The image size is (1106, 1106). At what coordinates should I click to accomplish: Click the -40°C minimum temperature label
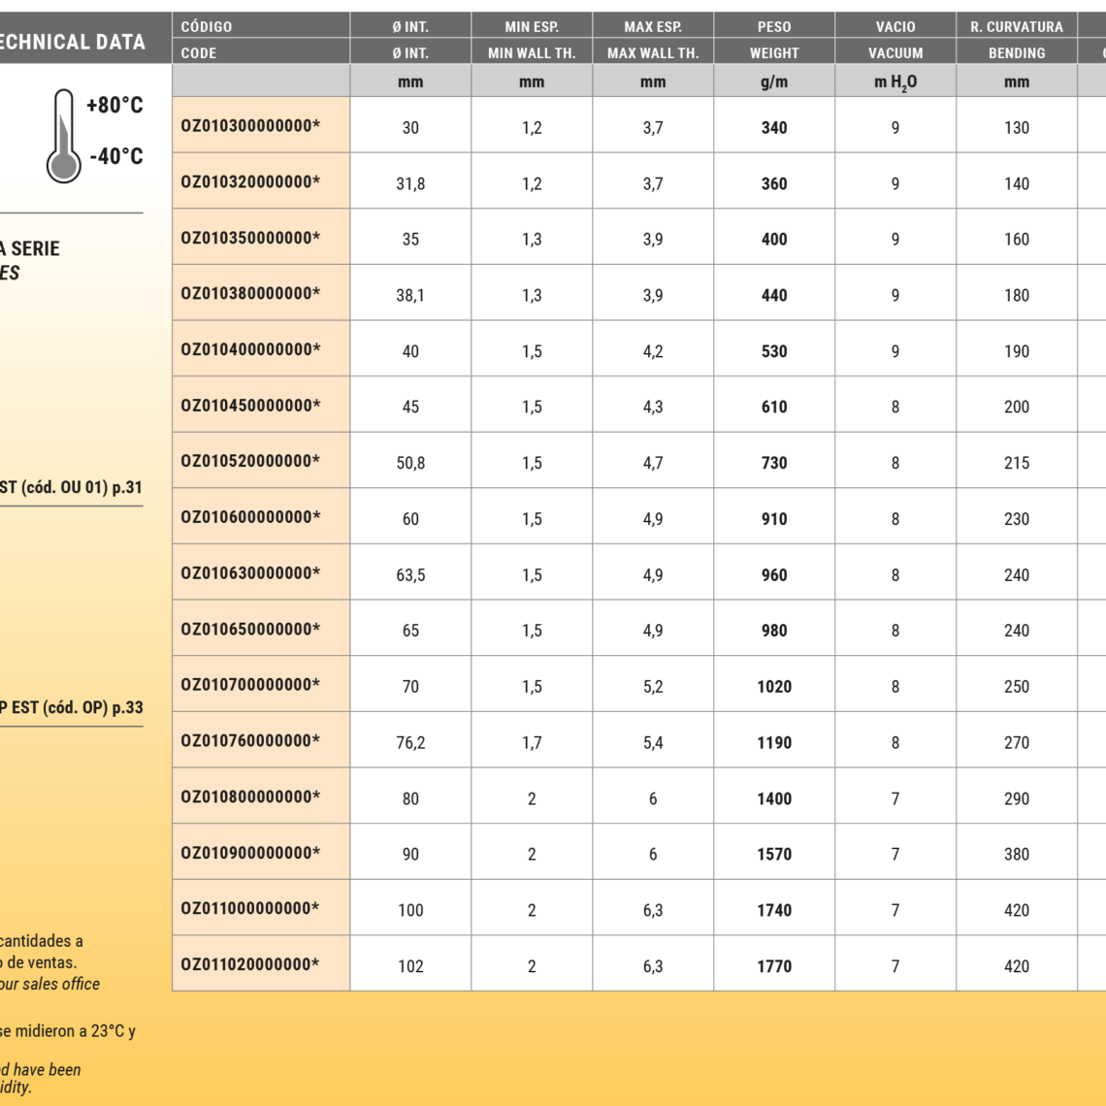pos(115,156)
